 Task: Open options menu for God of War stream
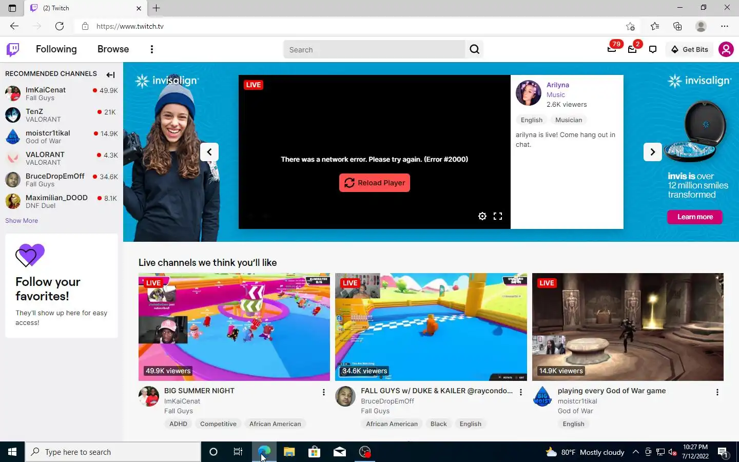pyautogui.click(x=717, y=392)
